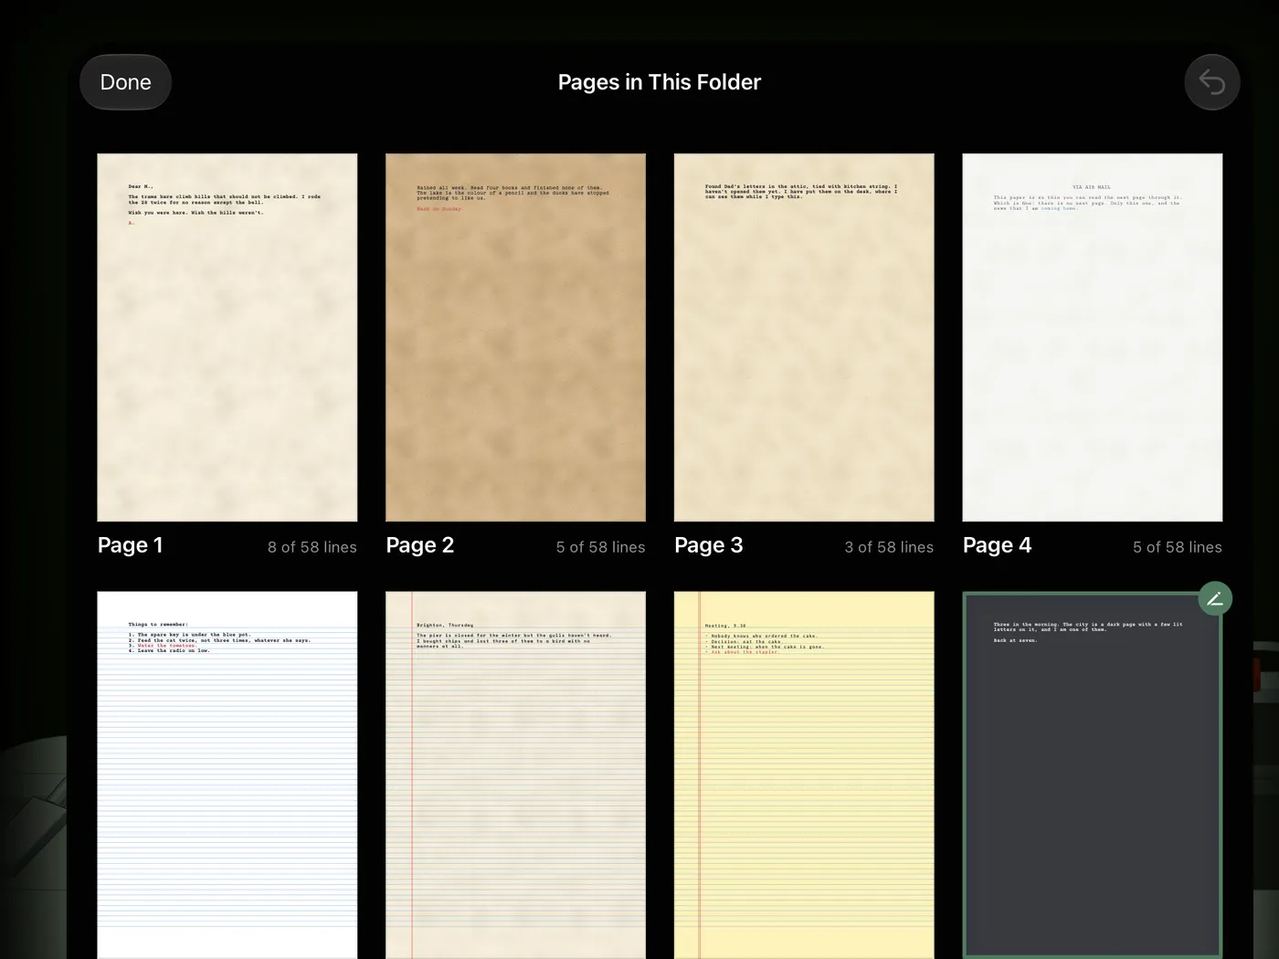Click the "3 of 58 lines" count
This screenshot has height=959, width=1279.
(889, 547)
